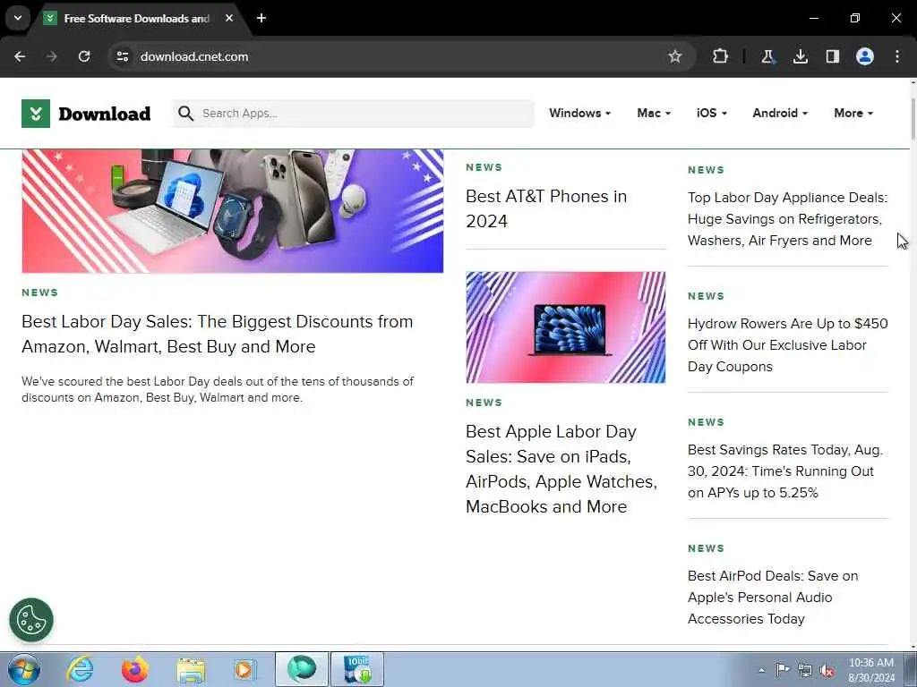Open Windows Media Player taskbar icon
Viewport: 917px width, 687px height.
coord(244,669)
